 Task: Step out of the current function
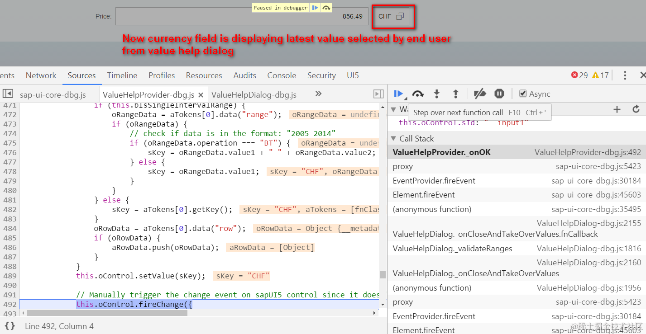pyautogui.click(x=455, y=94)
